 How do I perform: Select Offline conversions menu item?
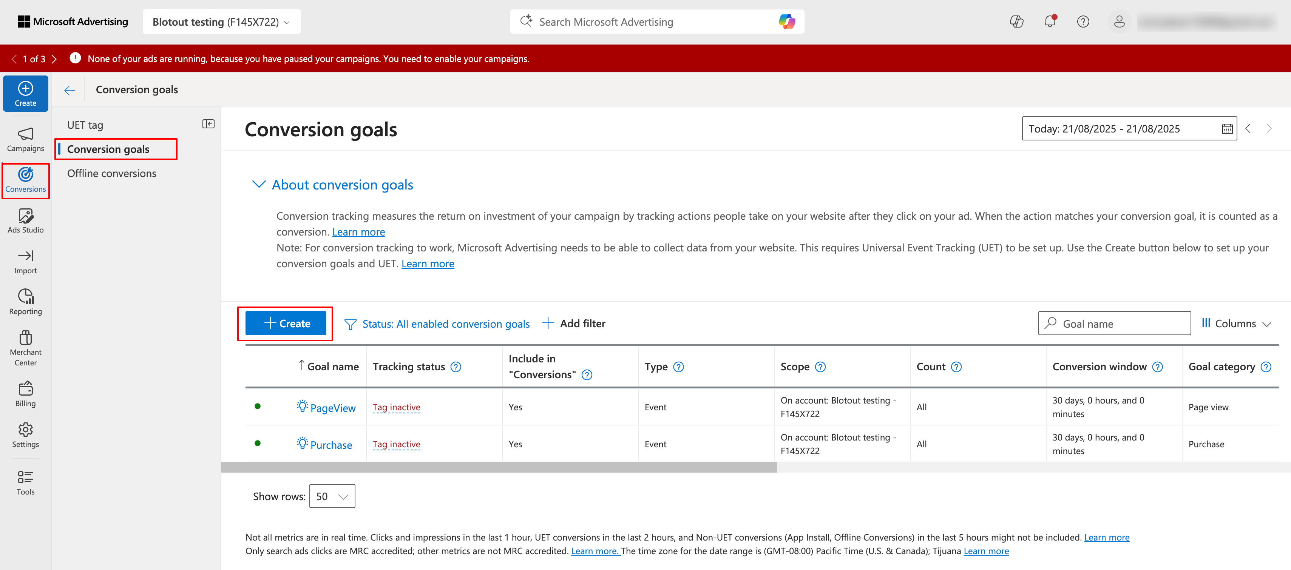[x=112, y=173]
